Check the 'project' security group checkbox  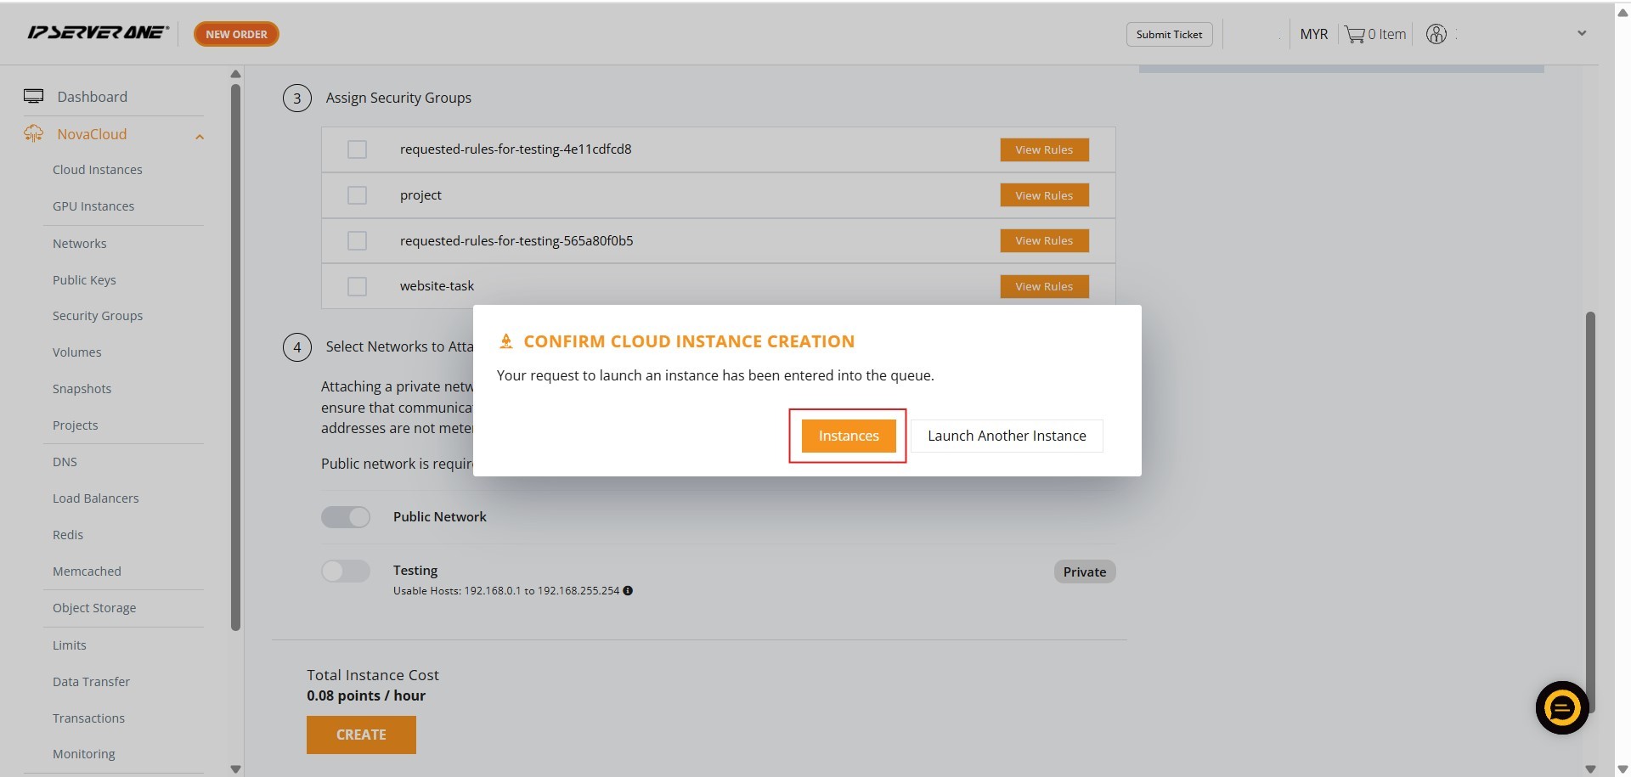(x=357, y=195)
